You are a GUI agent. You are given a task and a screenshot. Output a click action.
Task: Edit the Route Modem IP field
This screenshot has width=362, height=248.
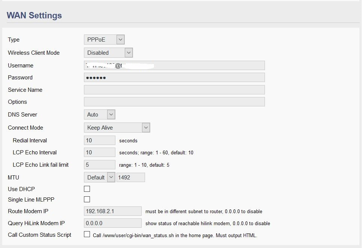click(113, 211)
